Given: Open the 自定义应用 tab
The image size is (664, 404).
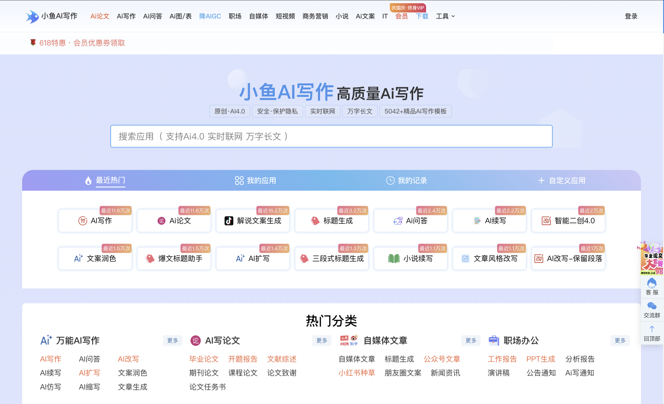Looking at the screenshot, I should (562, 180).
